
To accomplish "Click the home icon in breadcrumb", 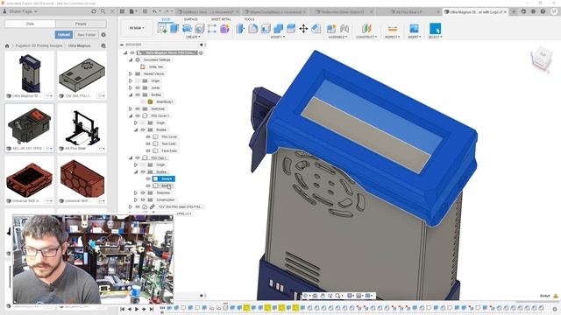I will point(7,45).
